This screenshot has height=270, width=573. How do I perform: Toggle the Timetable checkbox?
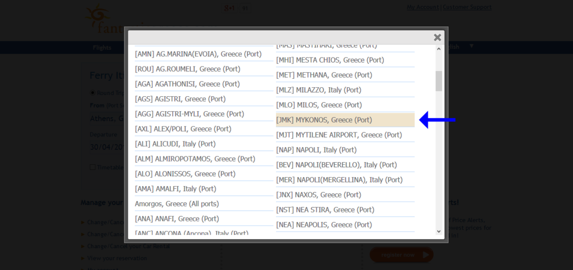[x=93, y=167]
